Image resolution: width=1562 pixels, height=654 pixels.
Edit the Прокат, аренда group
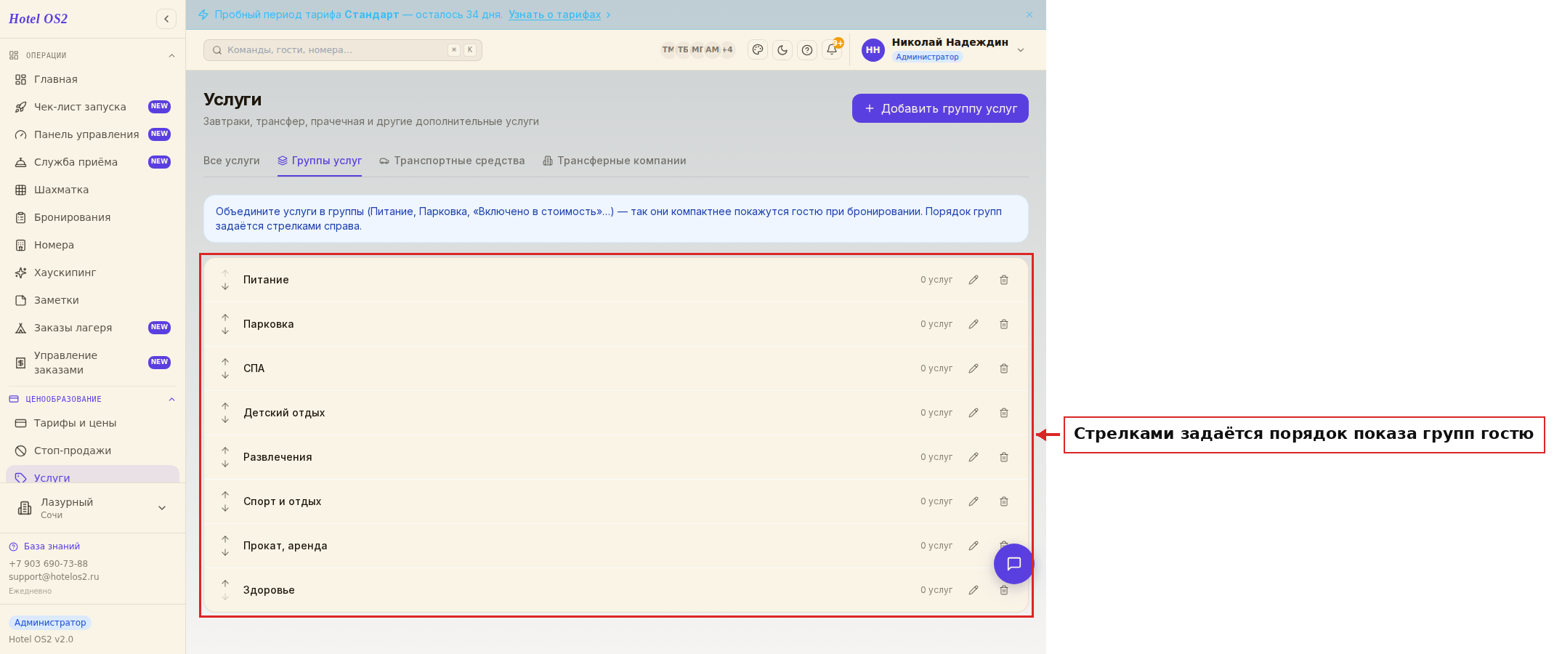coord(974,546)
